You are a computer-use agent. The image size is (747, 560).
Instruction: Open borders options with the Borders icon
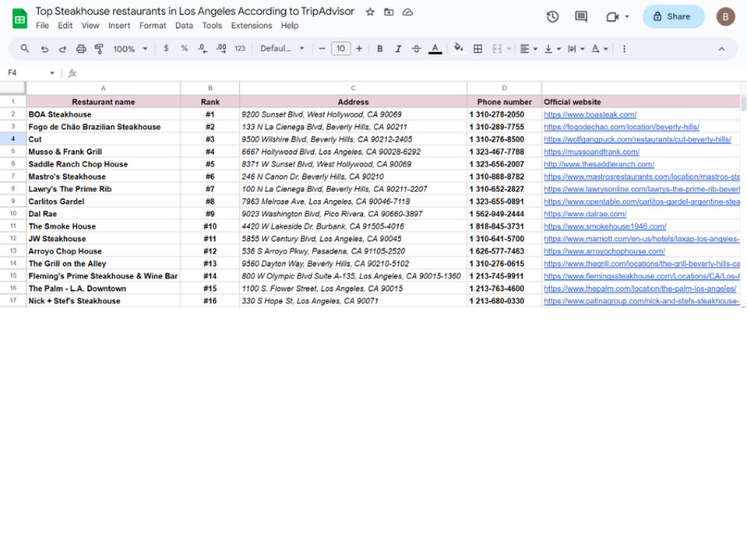coord(477,48)
